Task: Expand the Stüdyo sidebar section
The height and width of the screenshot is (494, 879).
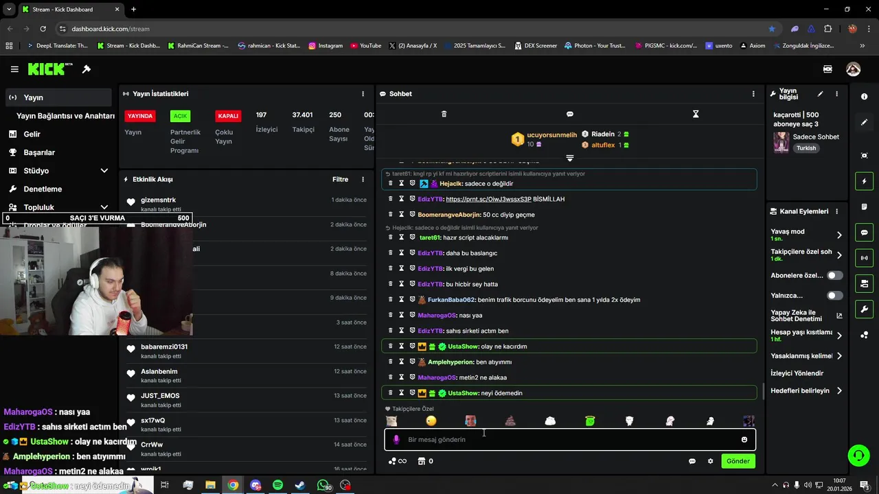Action: pyautogui.click(x=104, y=171)
